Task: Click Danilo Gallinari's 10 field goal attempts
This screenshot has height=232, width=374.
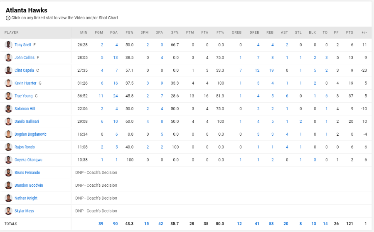Action: tap(116, 122)
